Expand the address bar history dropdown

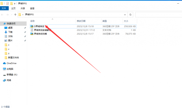point(125,15)
